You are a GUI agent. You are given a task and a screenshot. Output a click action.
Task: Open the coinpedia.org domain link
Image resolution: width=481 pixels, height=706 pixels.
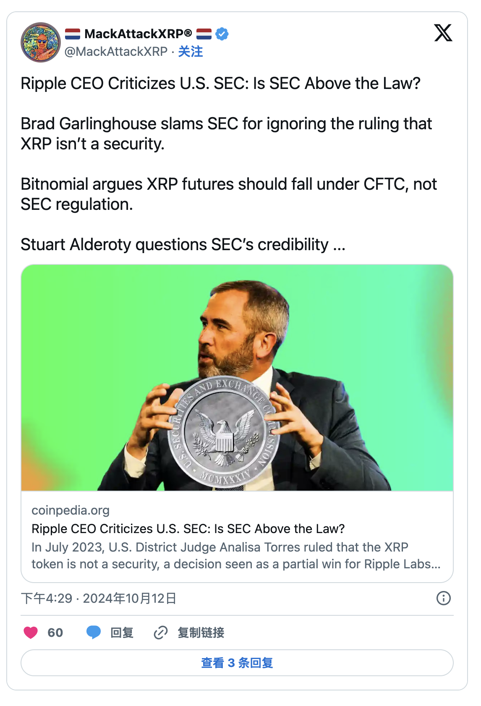[71, 510]
